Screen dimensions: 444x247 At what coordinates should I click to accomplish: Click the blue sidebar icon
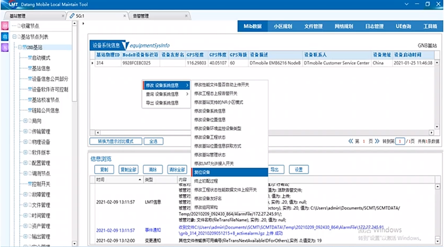click(x=5, y=37)
